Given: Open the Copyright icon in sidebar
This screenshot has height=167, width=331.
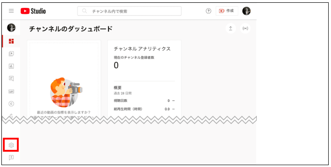Looking at the screenshot, I should click(x=11, y=103).
